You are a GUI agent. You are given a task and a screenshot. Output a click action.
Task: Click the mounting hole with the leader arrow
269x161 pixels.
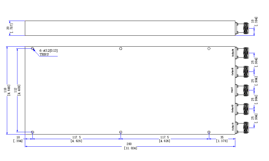click(33, 49)
